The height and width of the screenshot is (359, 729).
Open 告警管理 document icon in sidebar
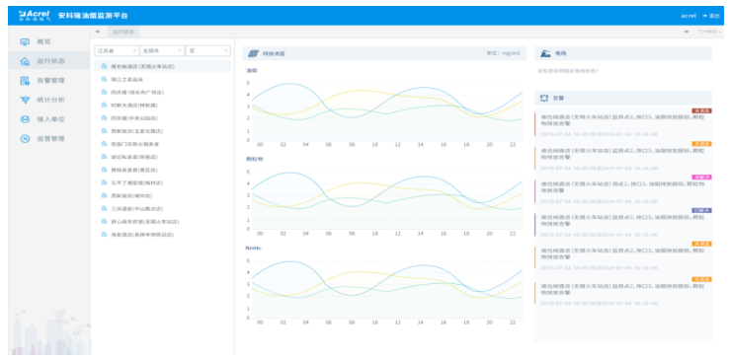25,80
